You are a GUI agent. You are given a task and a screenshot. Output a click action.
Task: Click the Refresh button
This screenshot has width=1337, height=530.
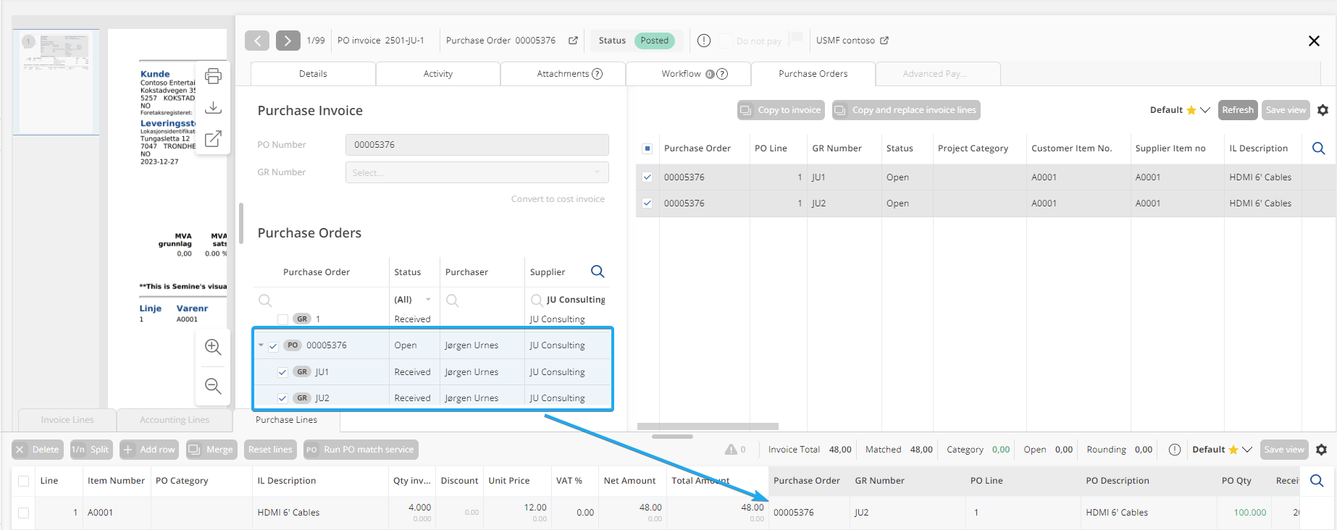click(x=1237, y=110)
